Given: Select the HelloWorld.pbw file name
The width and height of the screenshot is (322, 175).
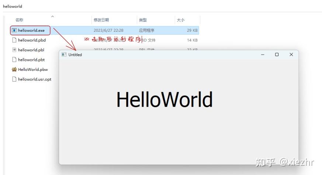Looking at the screenshot, I should (33, 69).
